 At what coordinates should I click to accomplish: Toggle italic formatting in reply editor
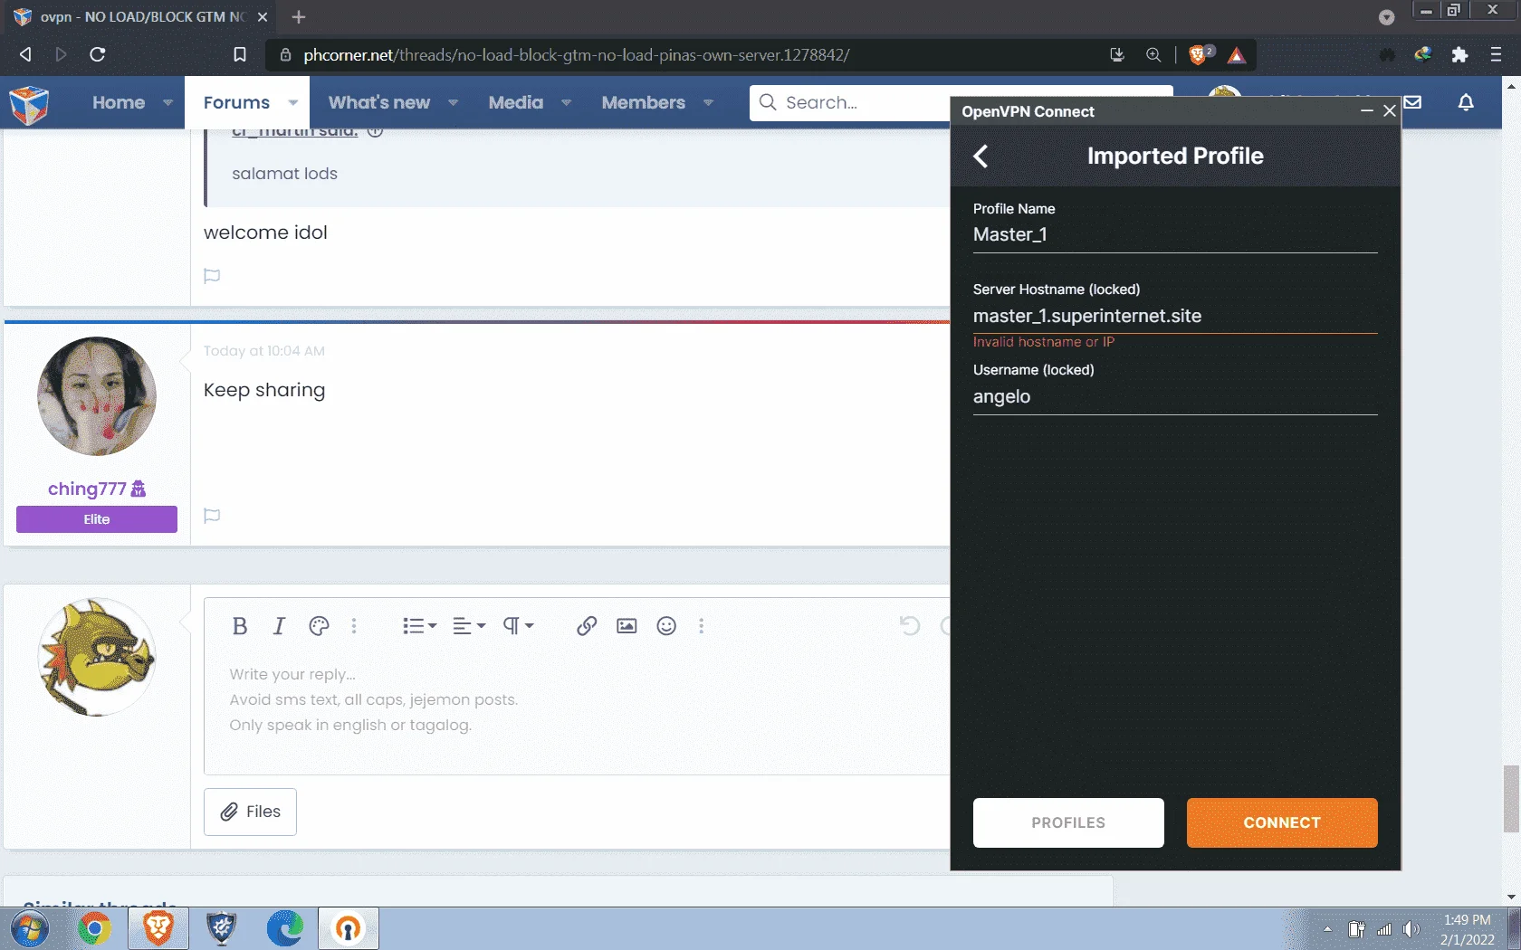(x=279, y=626)
